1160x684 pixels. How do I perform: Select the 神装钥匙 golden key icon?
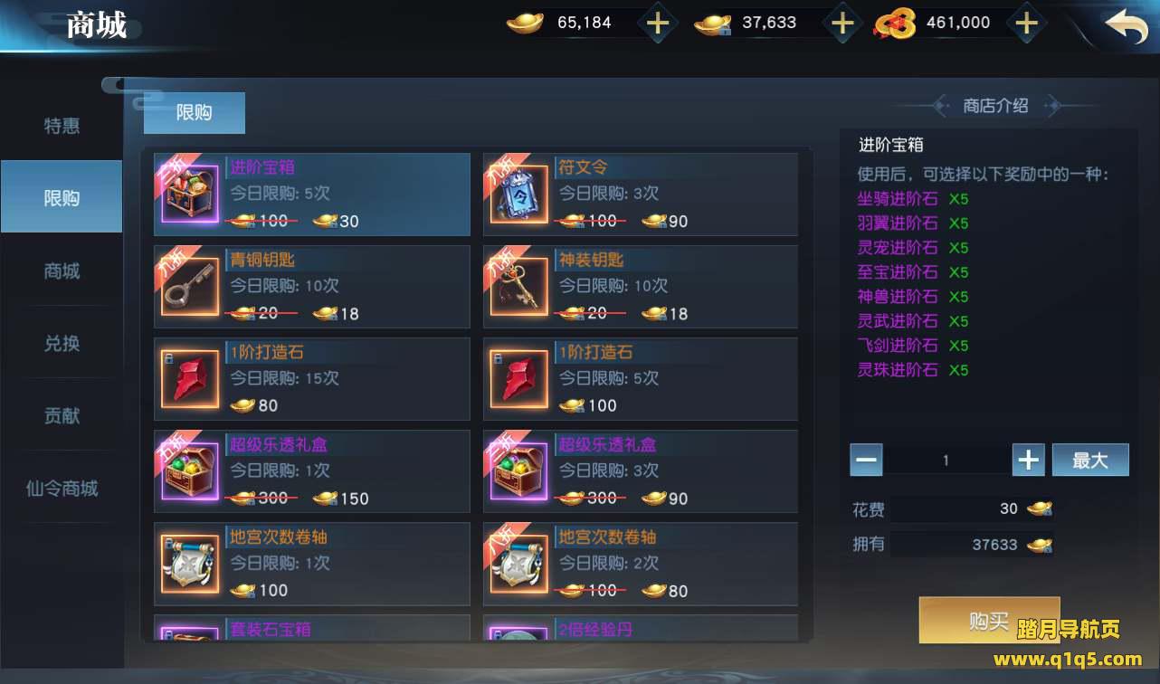point(519,287)
